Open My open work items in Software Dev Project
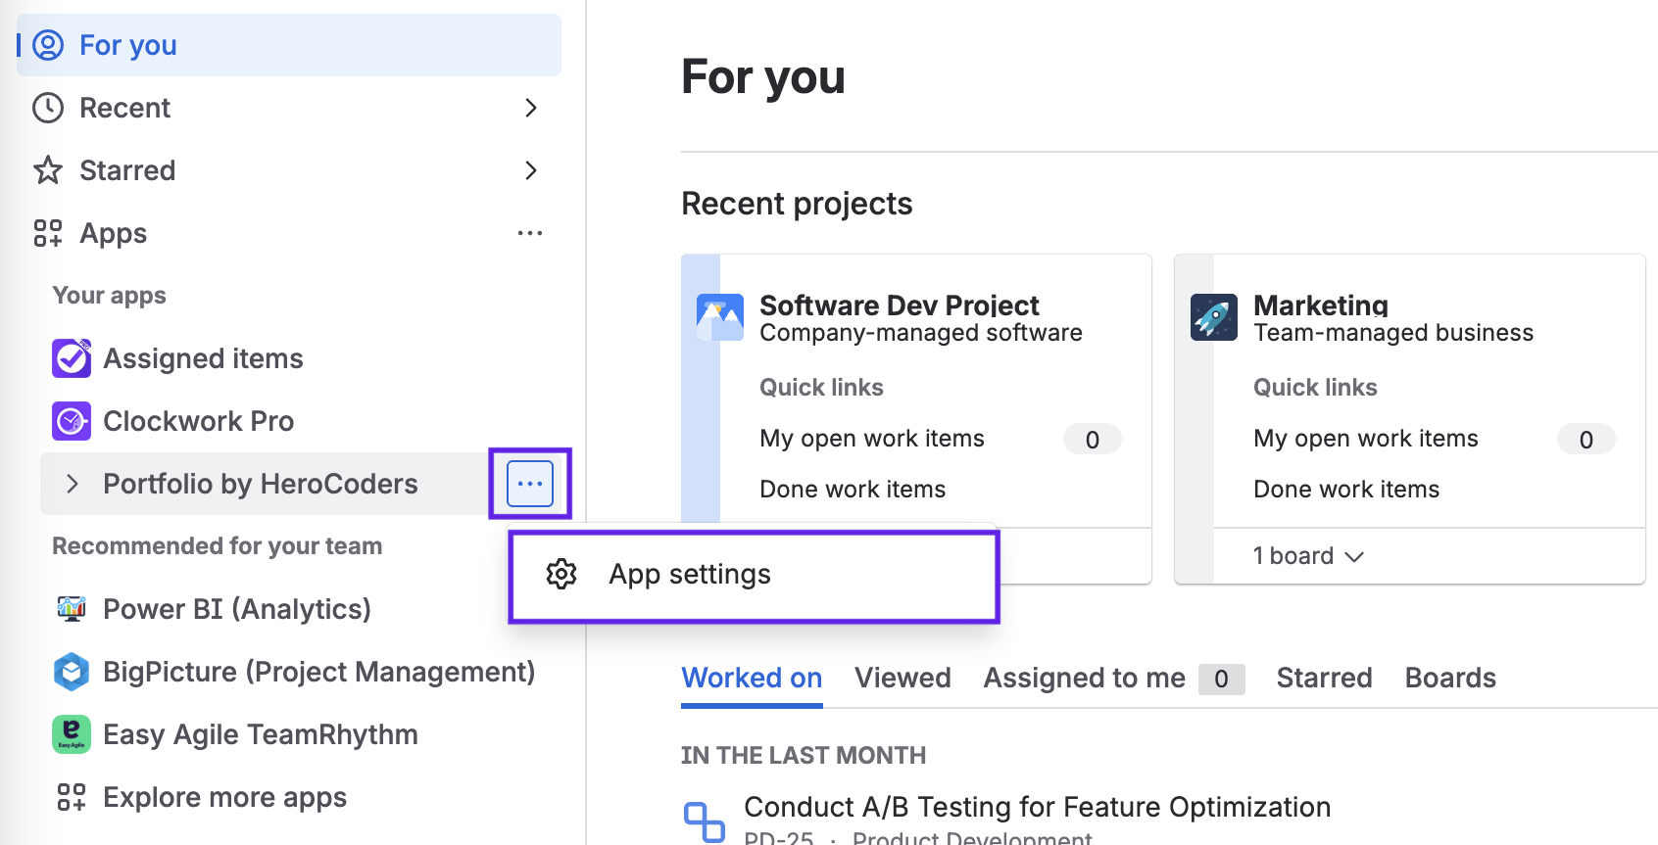 (871, 439)
